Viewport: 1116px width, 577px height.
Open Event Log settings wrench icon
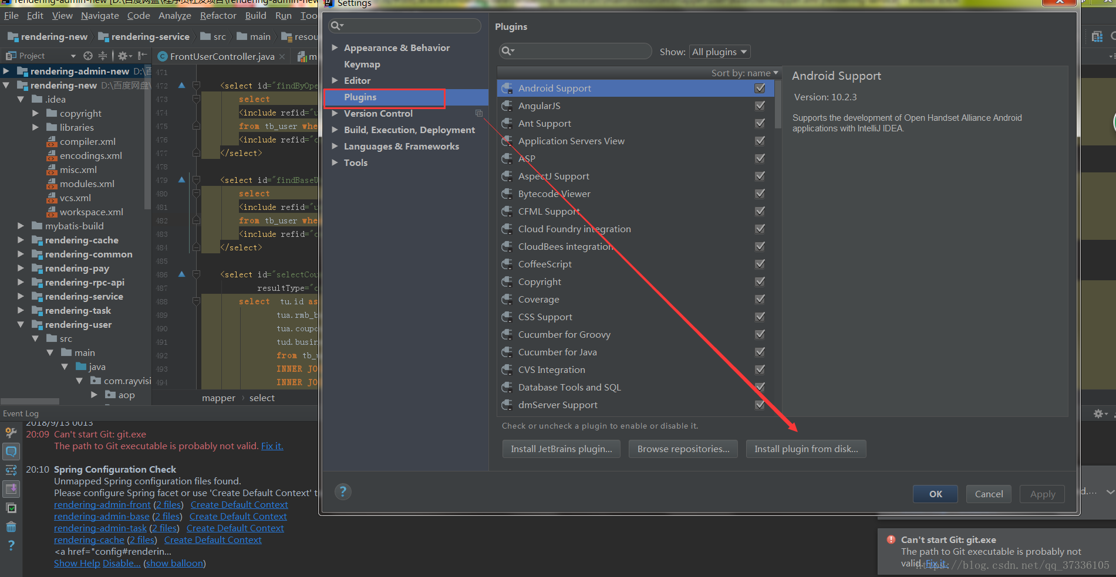(x=11, y=433)
